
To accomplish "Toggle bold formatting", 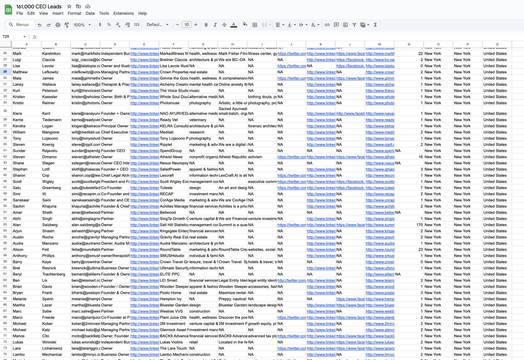I will 206,25.
